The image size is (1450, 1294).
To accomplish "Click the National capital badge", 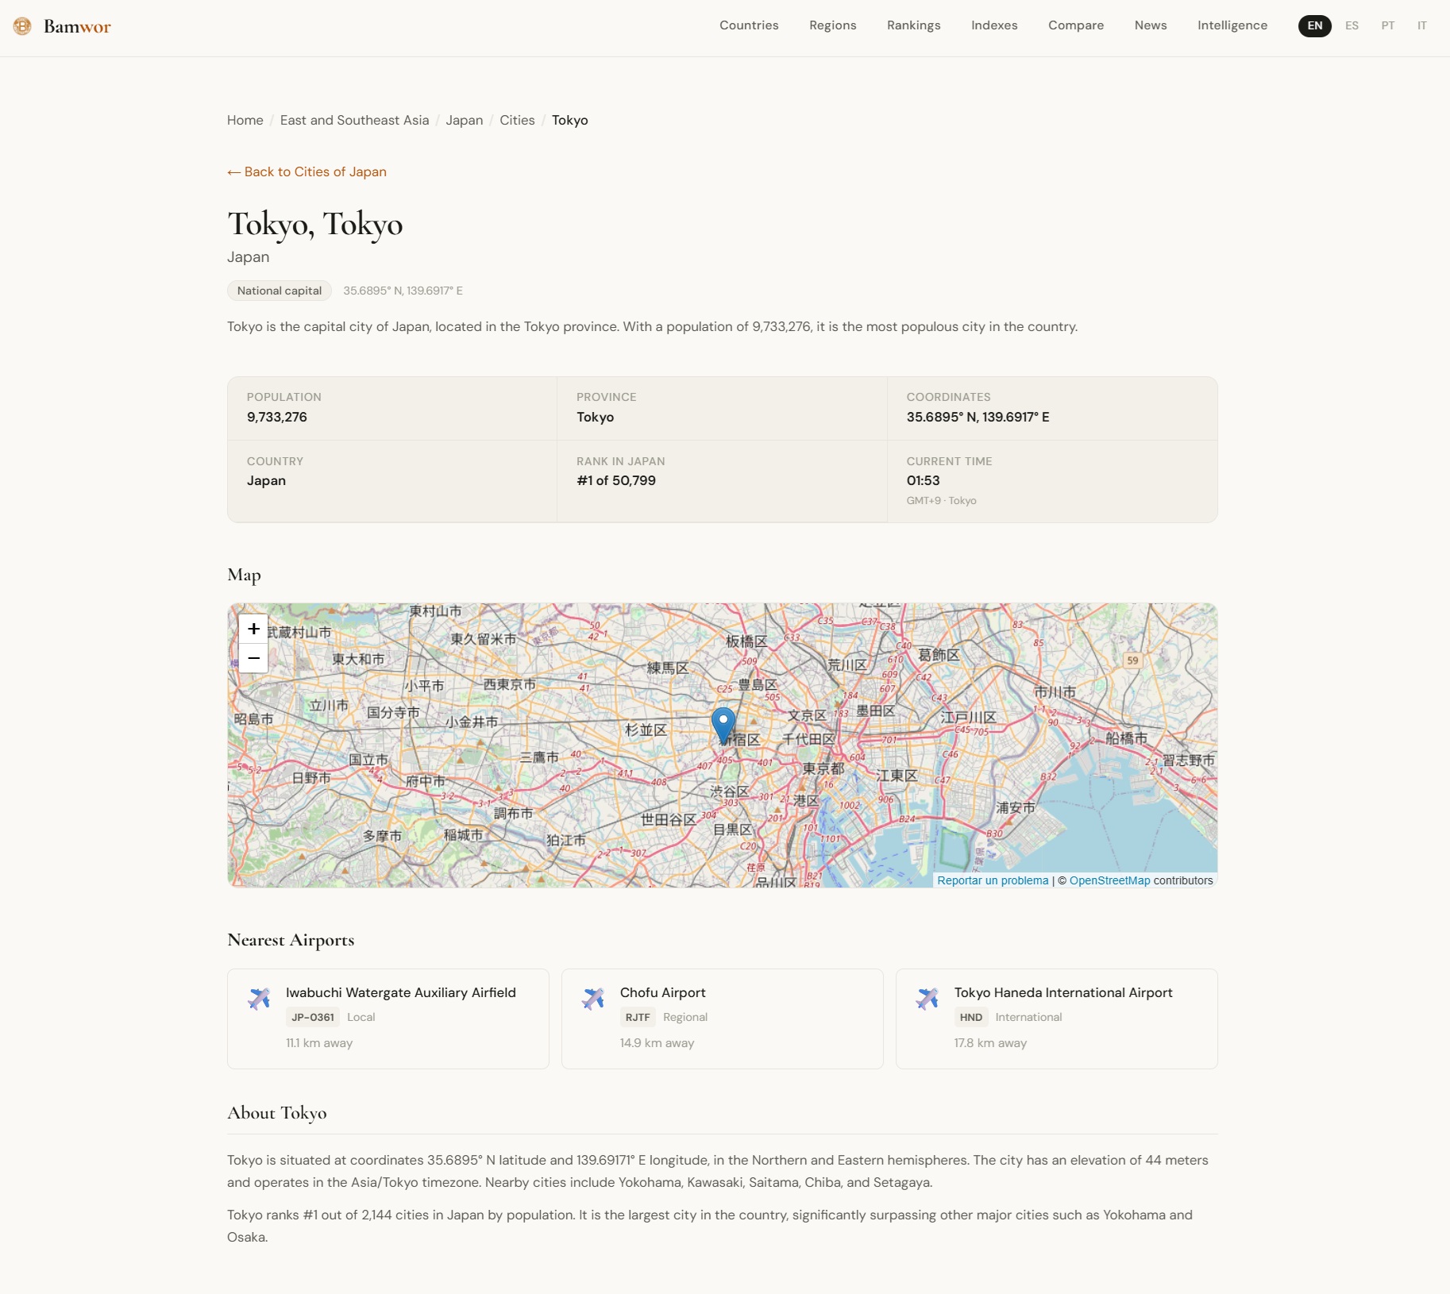I will tap(279, 290).
